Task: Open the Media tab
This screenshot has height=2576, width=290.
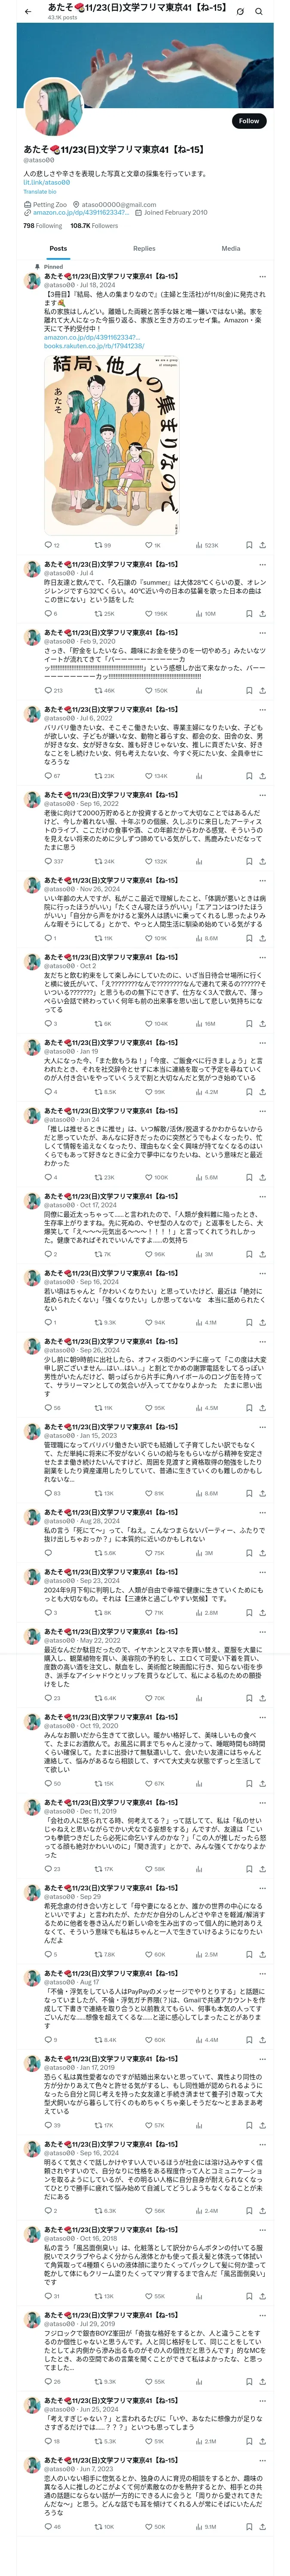Action: point(231,248)
